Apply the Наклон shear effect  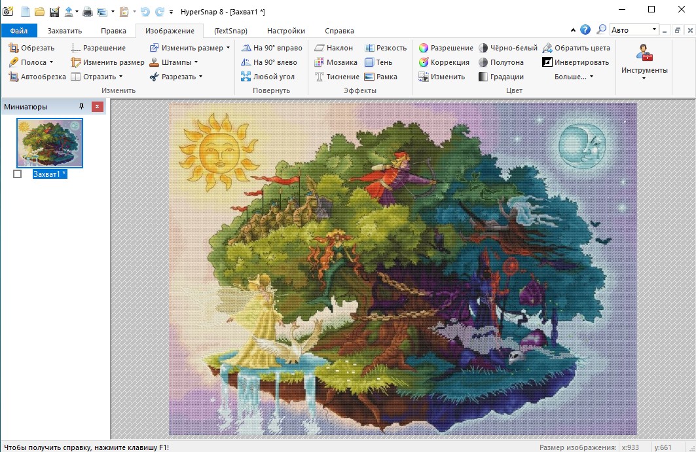[333, 48]
